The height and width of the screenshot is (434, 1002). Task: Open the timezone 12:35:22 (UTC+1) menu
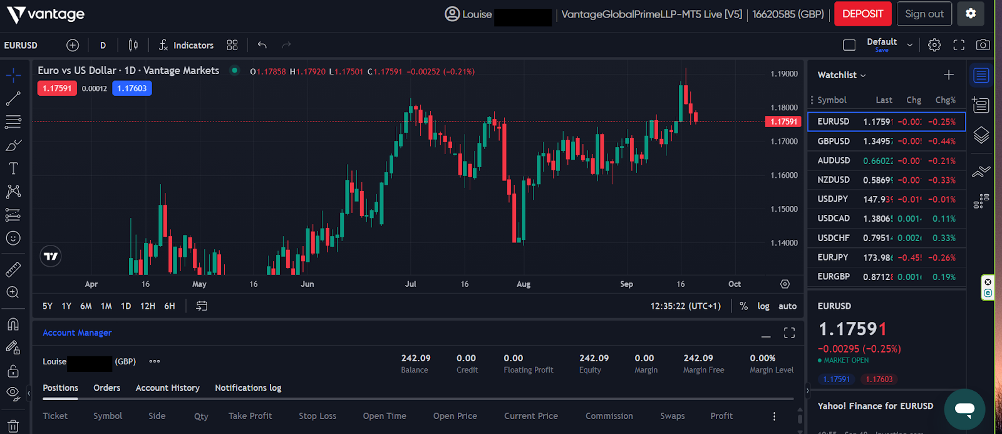(686, 306)
